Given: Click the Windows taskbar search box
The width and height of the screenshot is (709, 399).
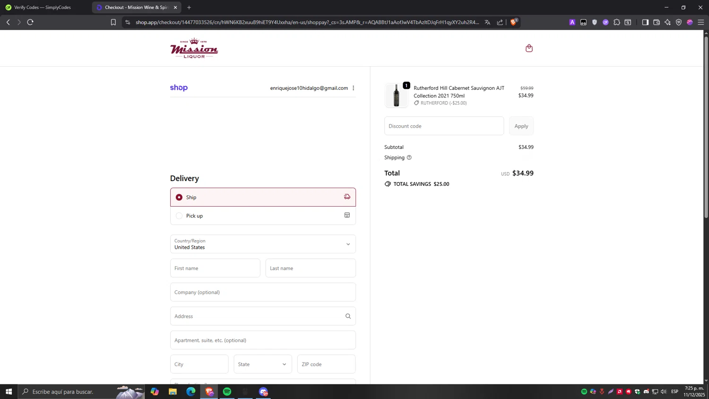Looking at the screenshot, I should click(81, 391).
